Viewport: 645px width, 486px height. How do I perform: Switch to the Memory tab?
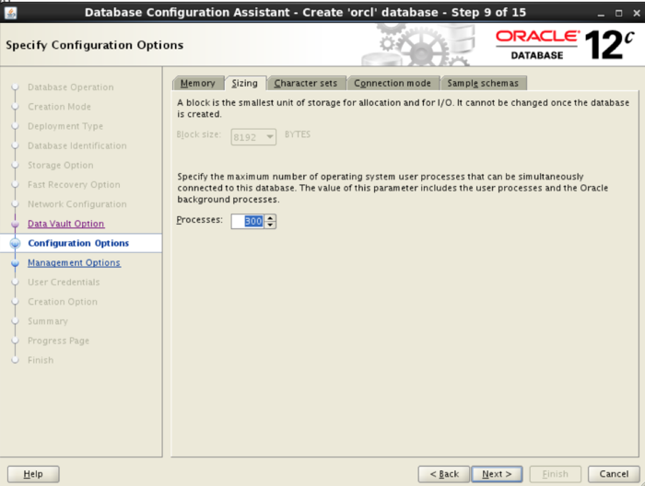click(x=198, y=83)
